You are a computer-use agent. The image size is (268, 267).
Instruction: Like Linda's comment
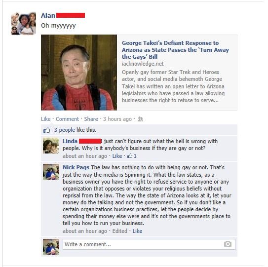[x=117, y=156]
